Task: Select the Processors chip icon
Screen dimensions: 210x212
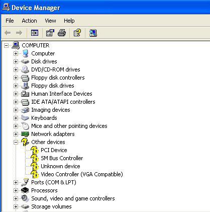Action: [x=25, y=190]
